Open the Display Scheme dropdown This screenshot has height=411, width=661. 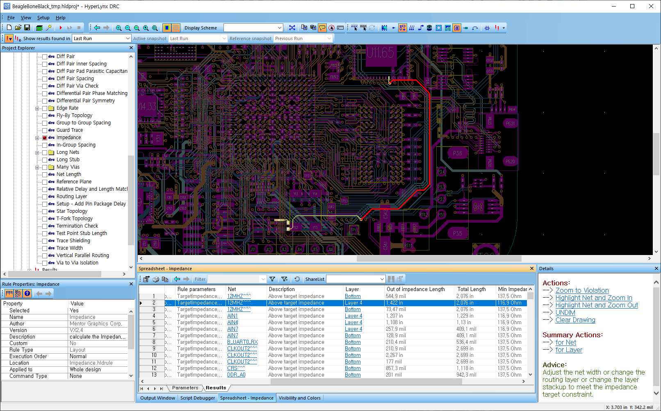280,28
